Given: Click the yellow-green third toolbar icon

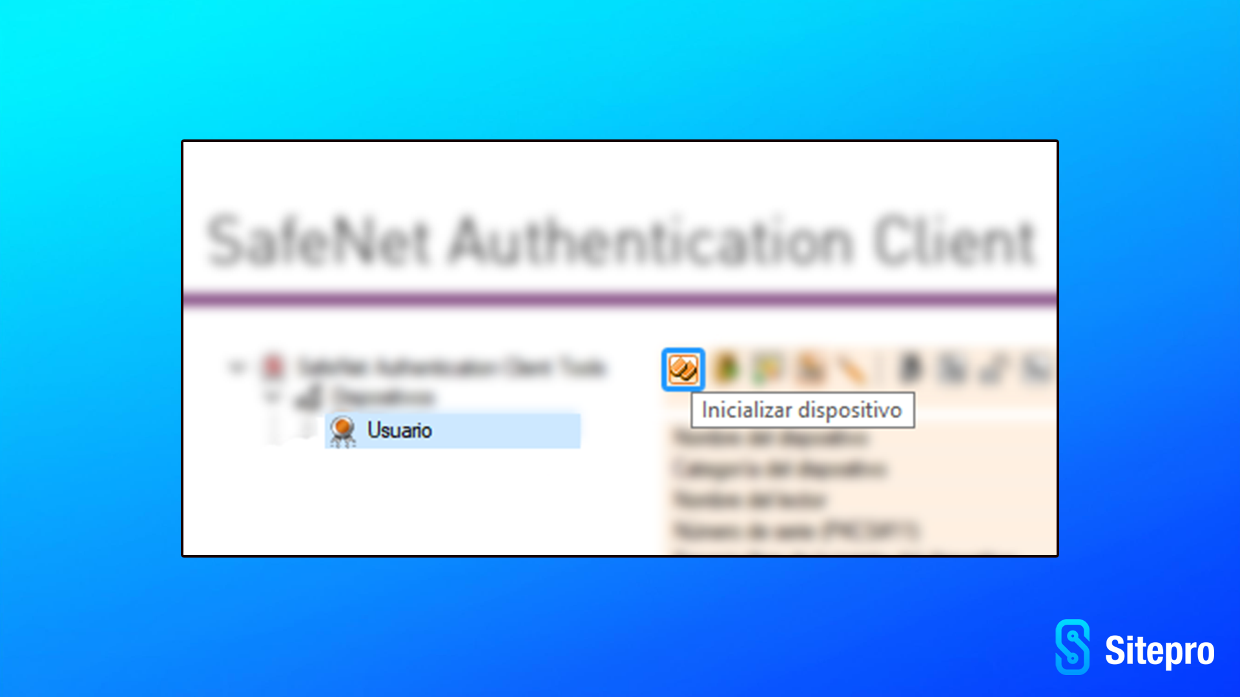Looking at the screenshot, I should 767,369.
